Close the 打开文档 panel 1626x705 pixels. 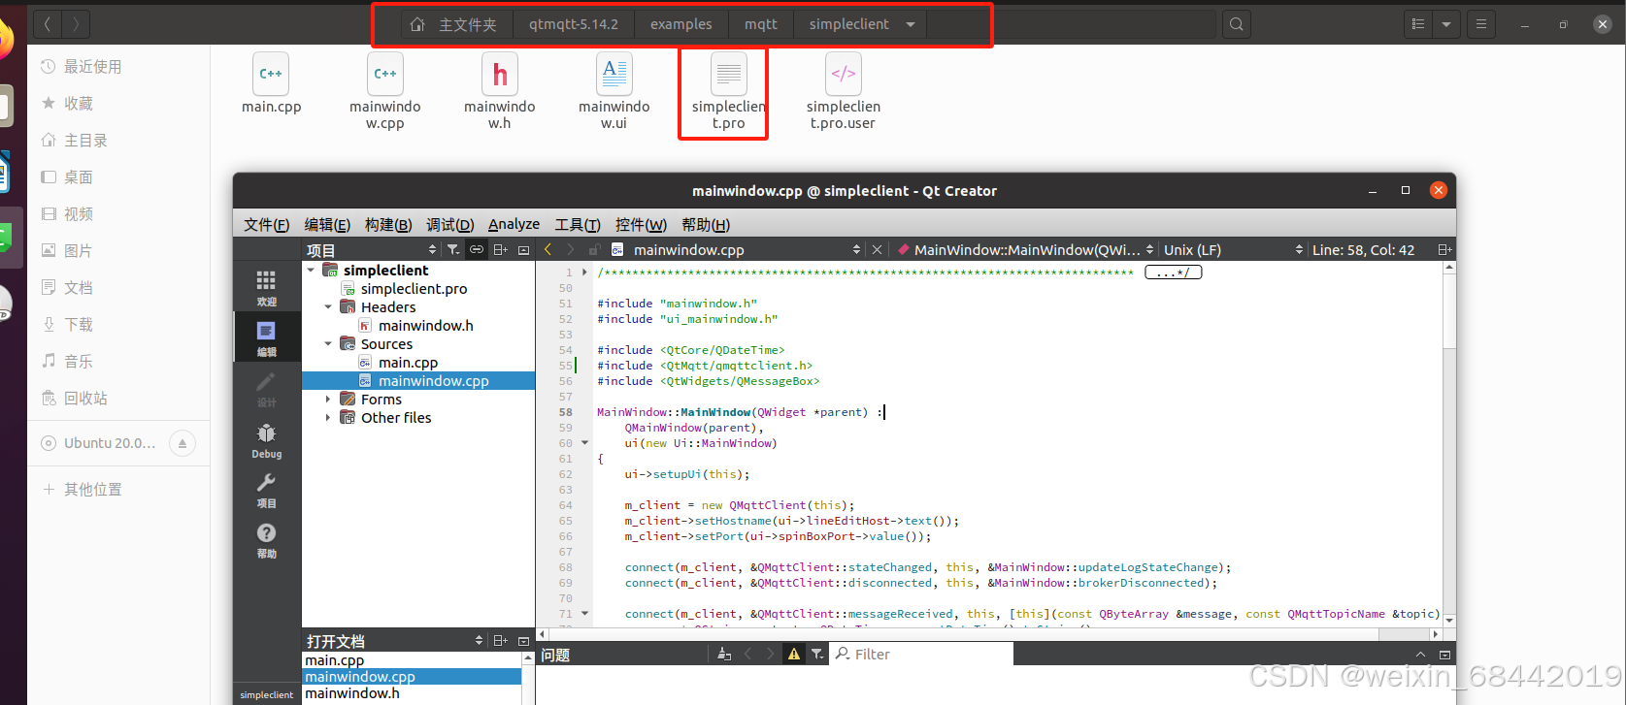pos(524,640)
